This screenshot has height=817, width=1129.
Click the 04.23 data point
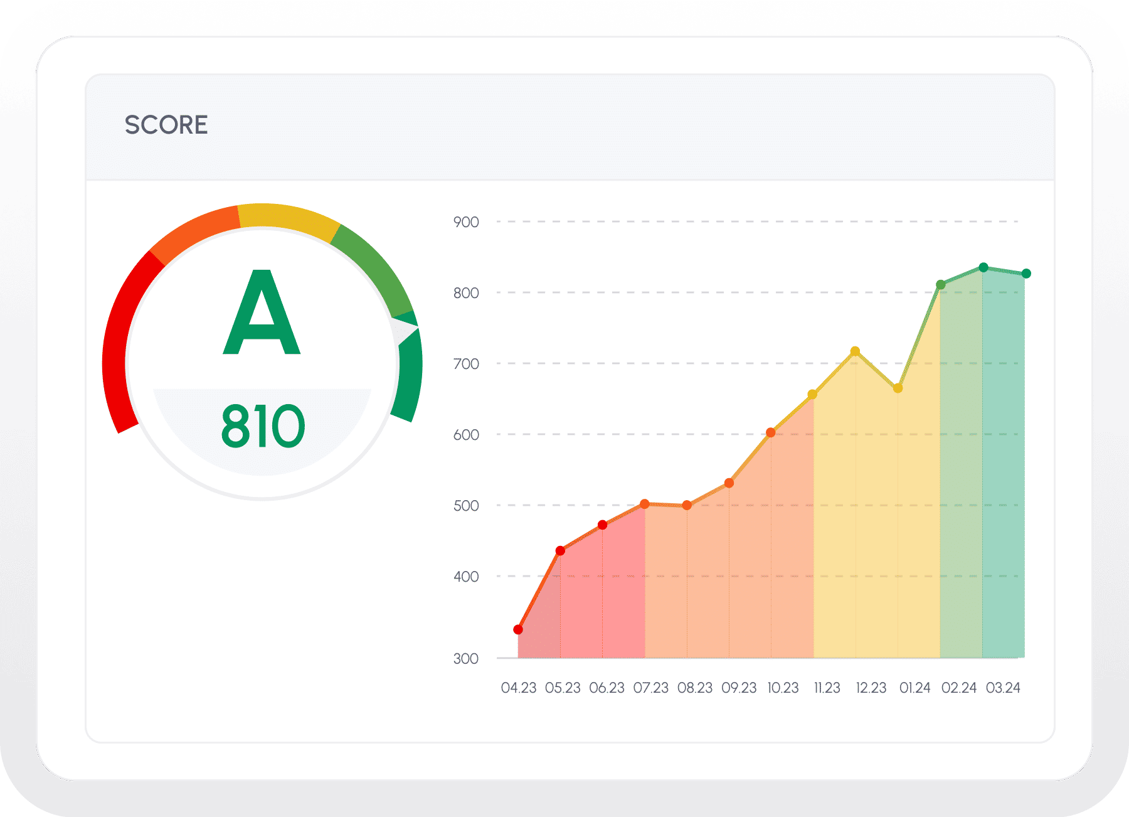point(518,629)
